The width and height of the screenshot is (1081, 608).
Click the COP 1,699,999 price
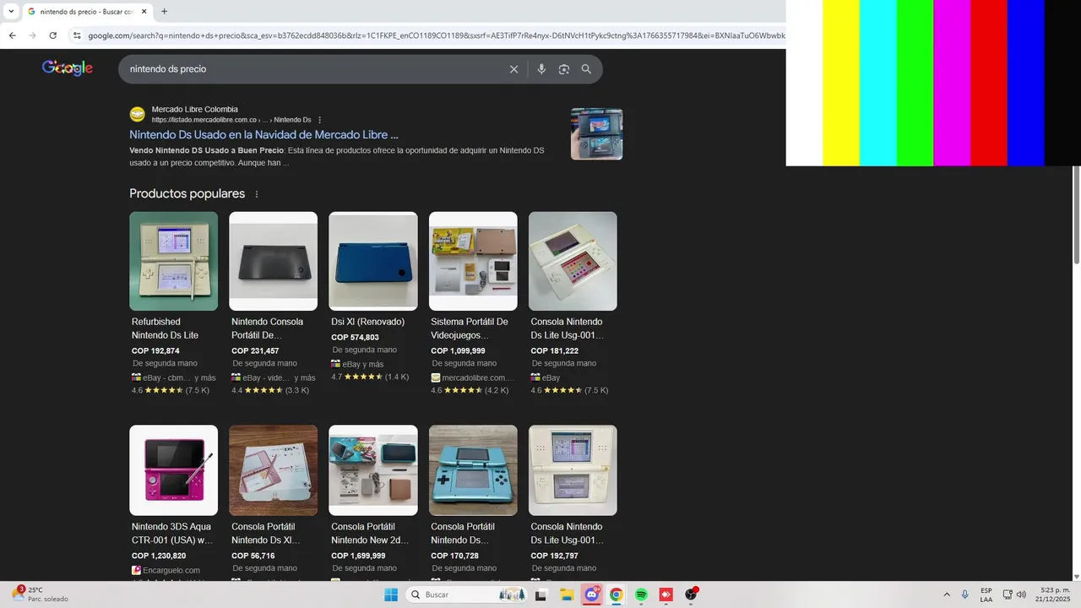click(358, 556)
